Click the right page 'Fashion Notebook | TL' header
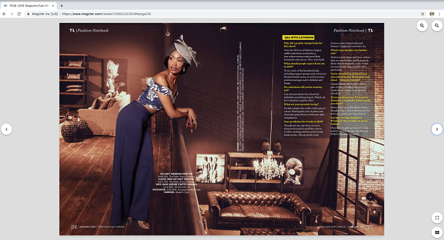Image resolution: width=444 pixels, height=240 pixels. click(x=353, y=30)
